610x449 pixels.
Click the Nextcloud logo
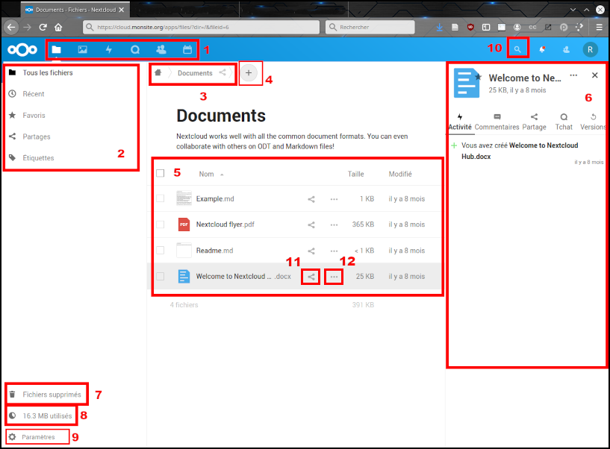(22, 50)
